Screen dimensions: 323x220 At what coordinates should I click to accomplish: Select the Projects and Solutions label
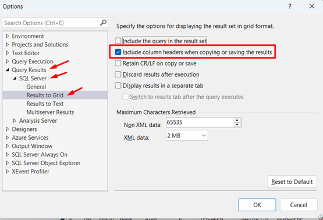[40, 44]
